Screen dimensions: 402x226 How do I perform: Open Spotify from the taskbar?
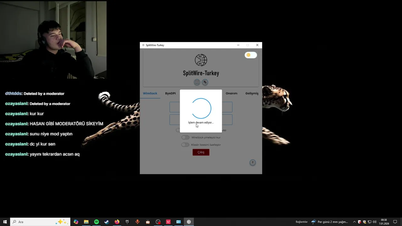pos(96,222)
